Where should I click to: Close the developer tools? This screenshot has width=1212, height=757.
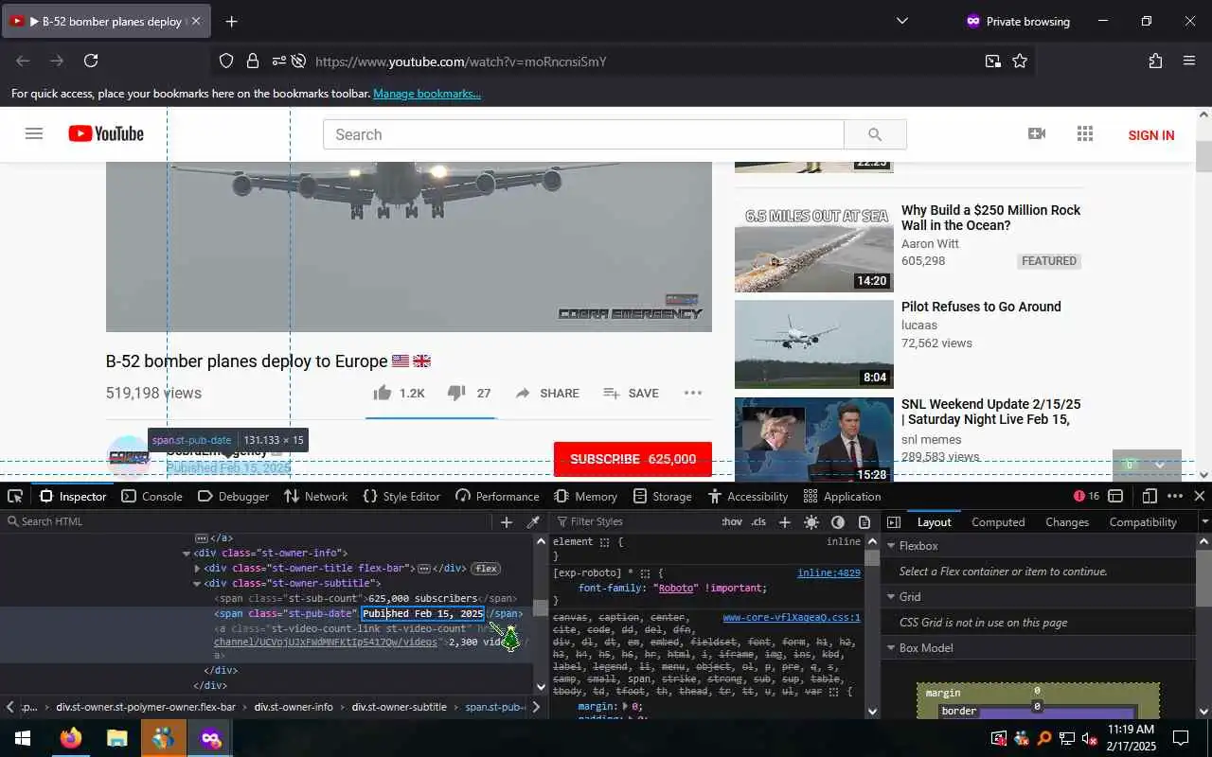1200,496
